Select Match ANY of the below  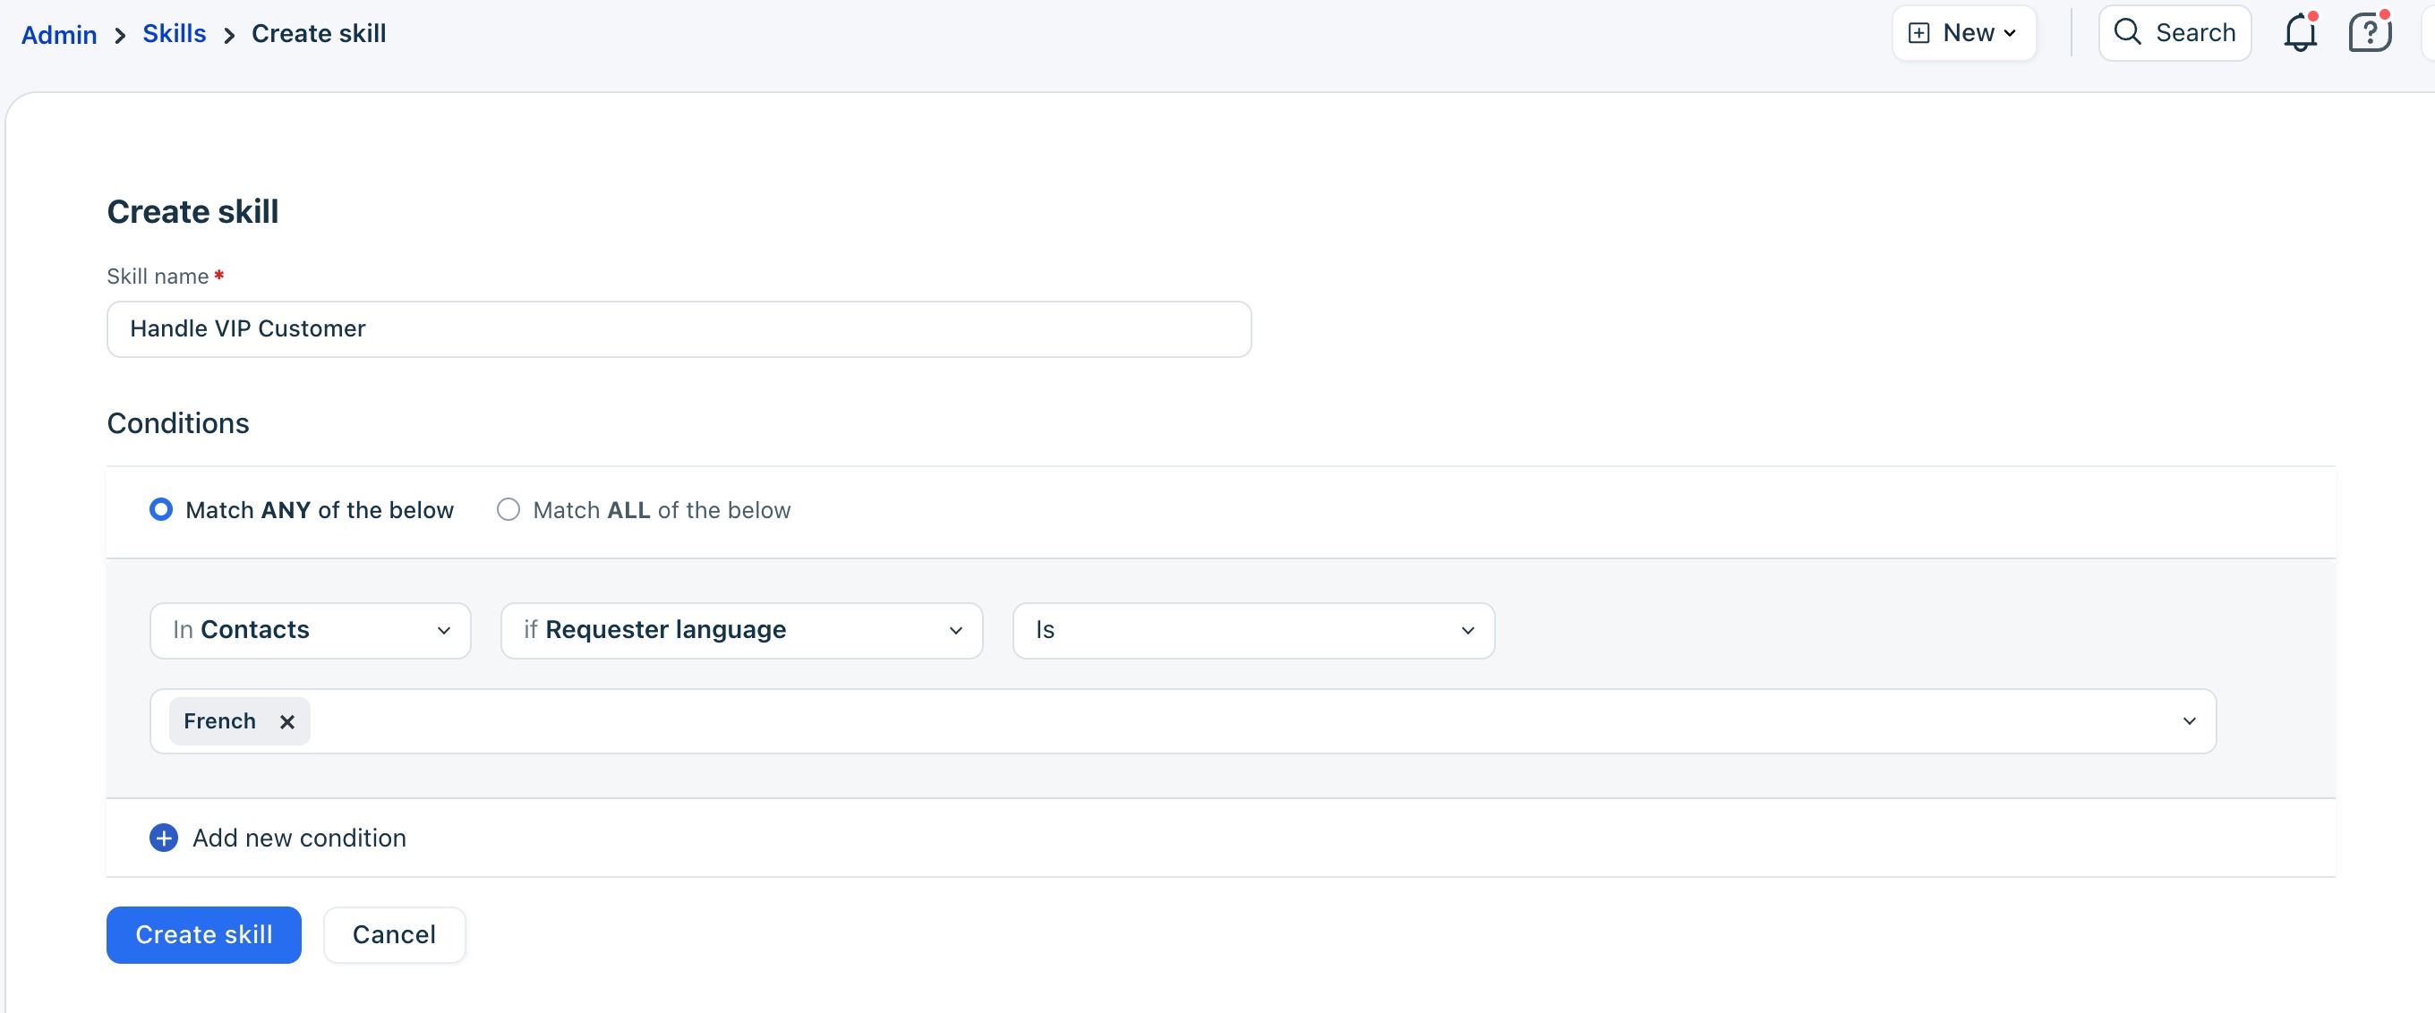(x=162, y=509)
